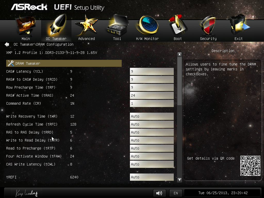The height and width of the screenshot is (198, 264).
Task: Click the Command Rate current value 1N
Action: tap(72, 103)
